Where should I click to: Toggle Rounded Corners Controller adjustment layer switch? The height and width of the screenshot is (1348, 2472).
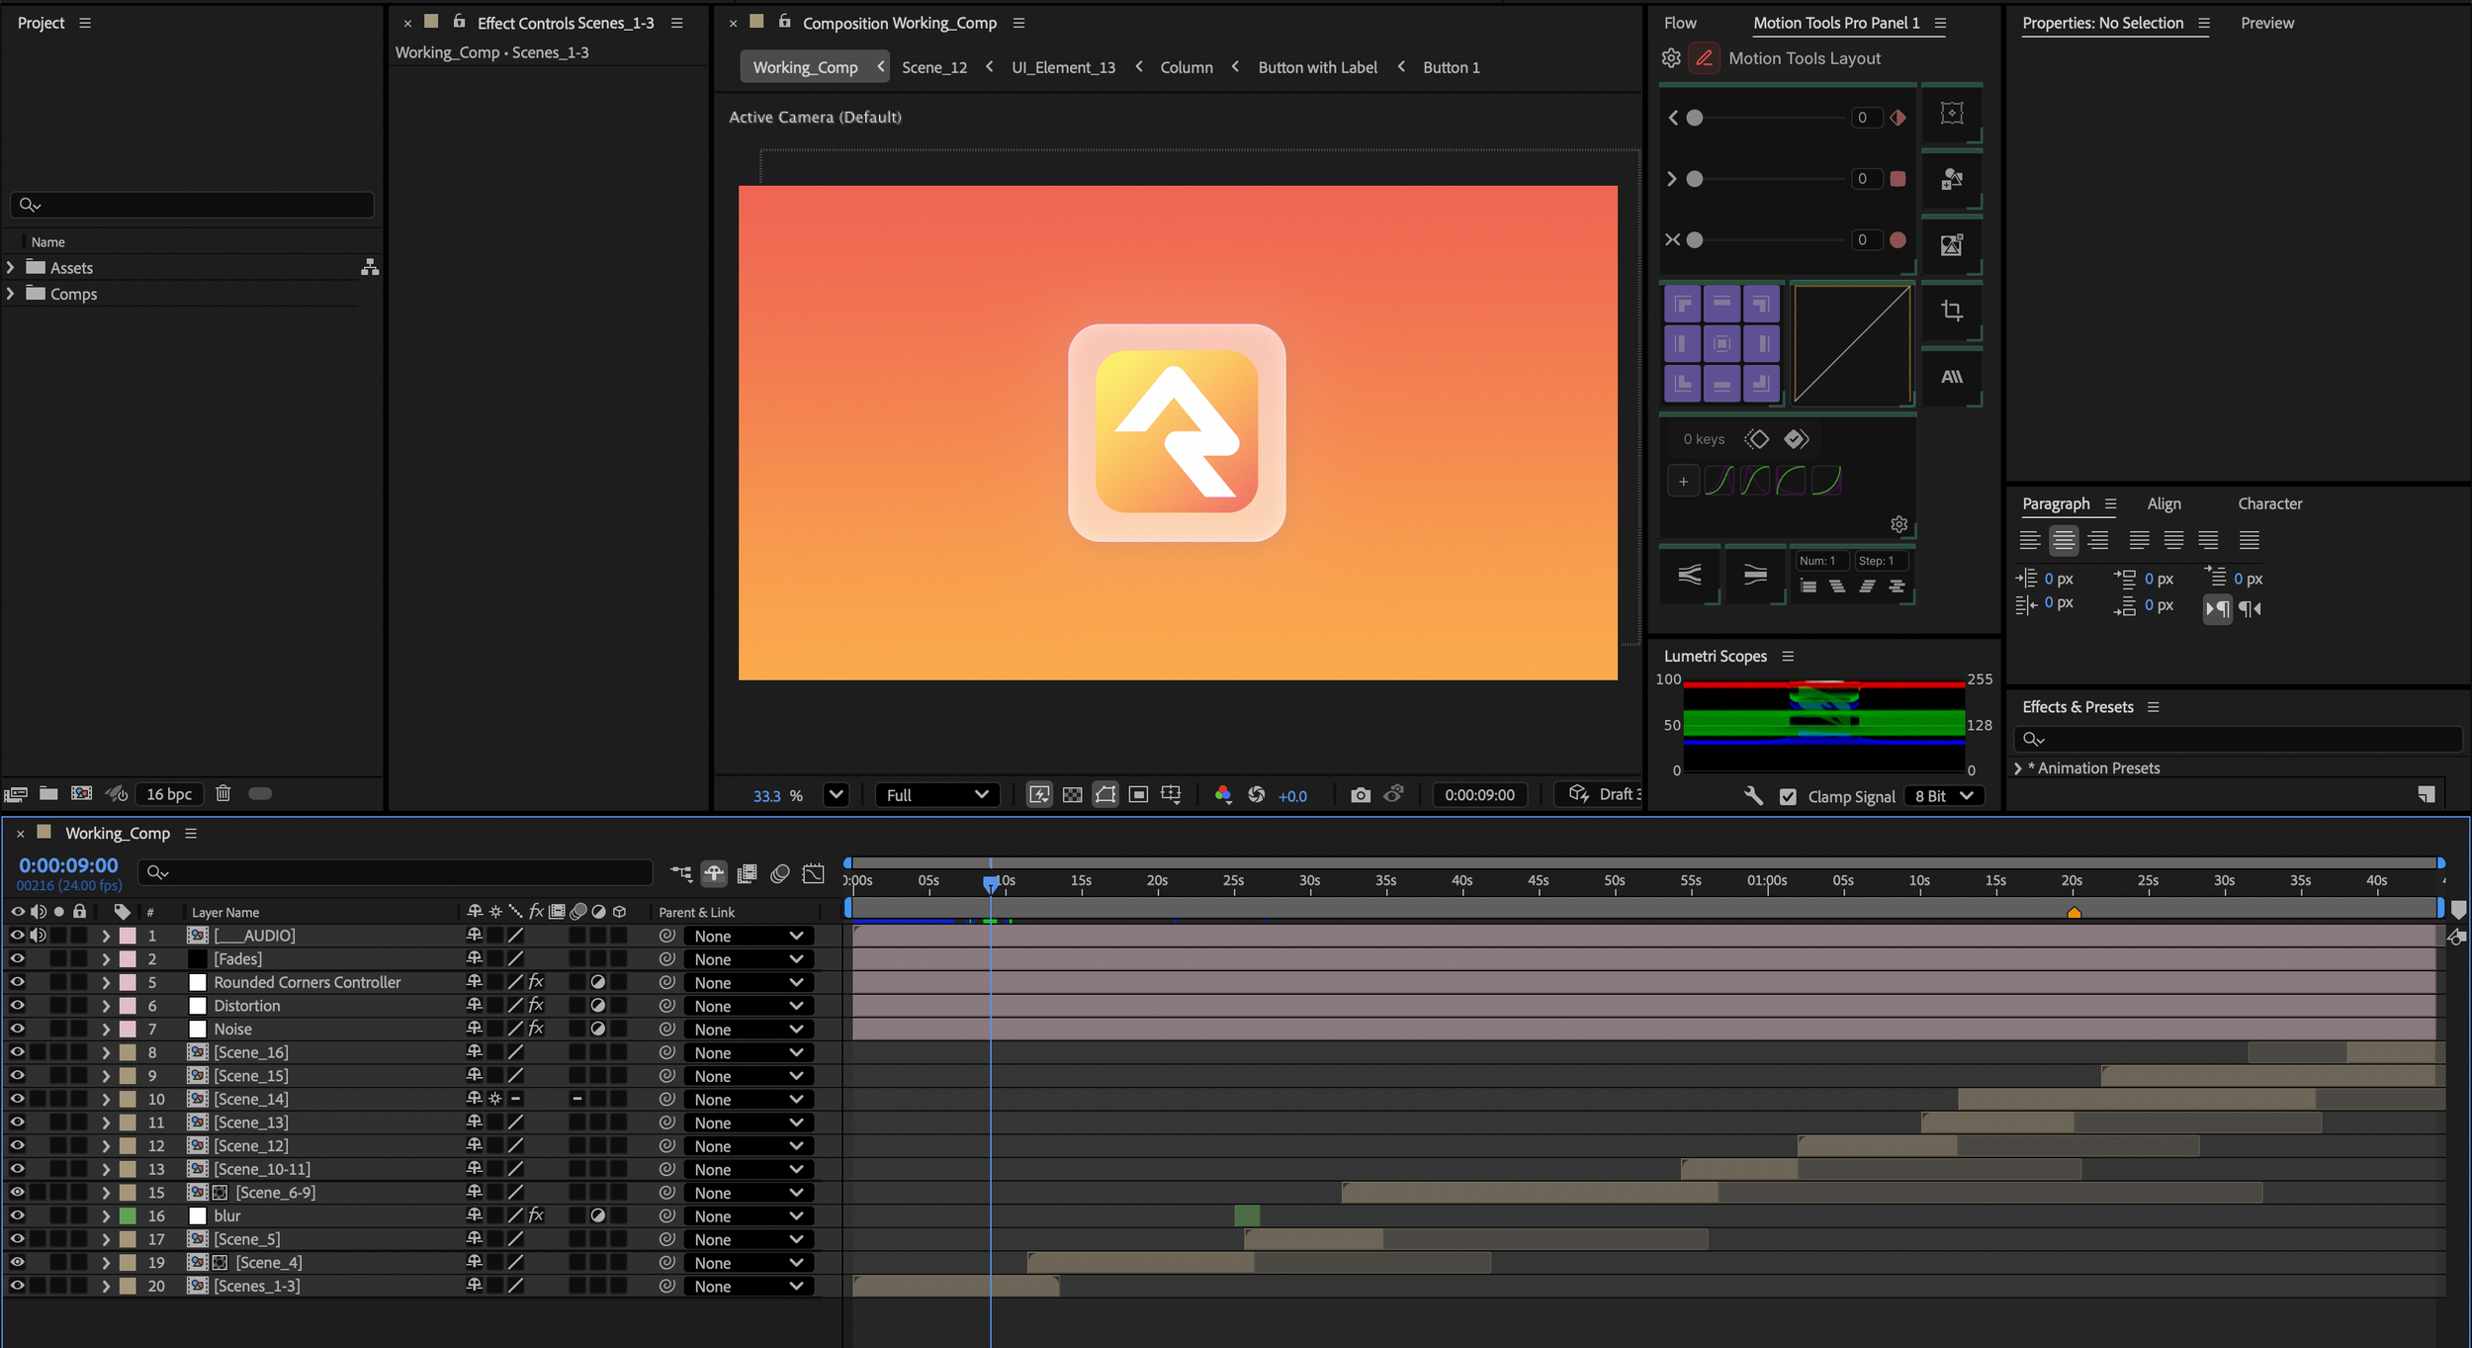tap(598, 982)
